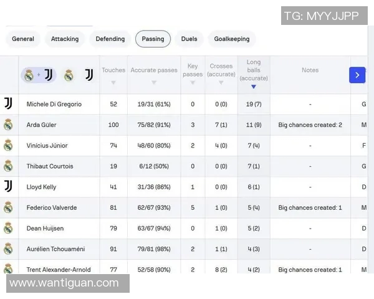This screenshot has height=299, width=374.
Task: Click team crest beside Vinícius Júnior
Action: (8, 145)
